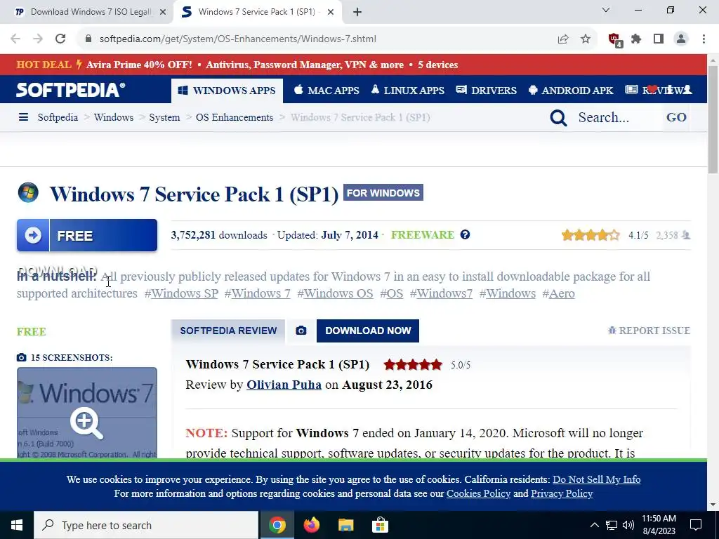Screen dimensions: 719x539
Task: Open a new browser tab
Action: coord(357,13)
